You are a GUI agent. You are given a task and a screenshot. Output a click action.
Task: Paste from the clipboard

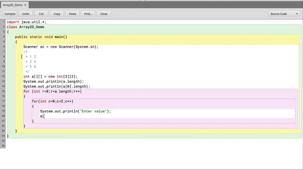[72, 14]
